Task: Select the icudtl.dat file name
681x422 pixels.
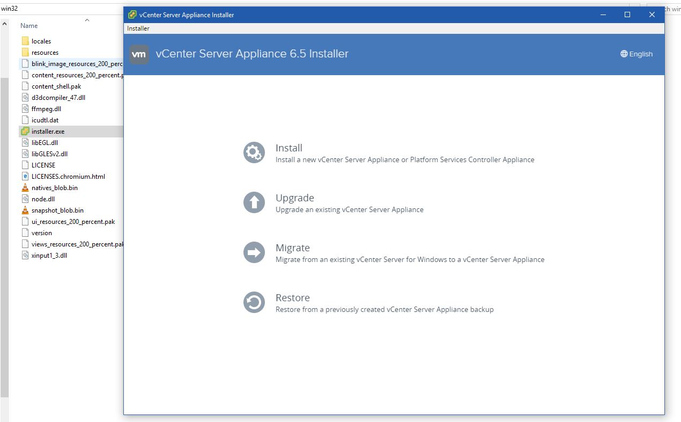Action: point(45,120)
